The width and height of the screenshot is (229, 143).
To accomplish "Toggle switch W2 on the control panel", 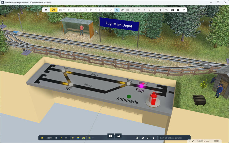I will (71, 84).
